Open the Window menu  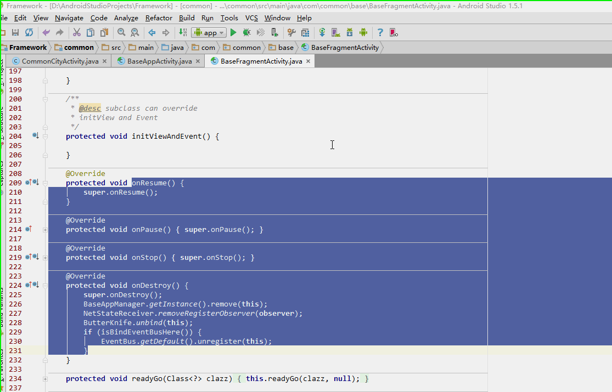point(277,18)
